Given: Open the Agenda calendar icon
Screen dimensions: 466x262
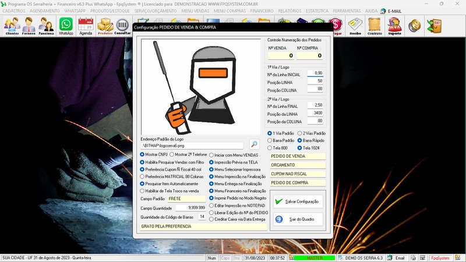Looking at the screenshot, I should [86, 26].
